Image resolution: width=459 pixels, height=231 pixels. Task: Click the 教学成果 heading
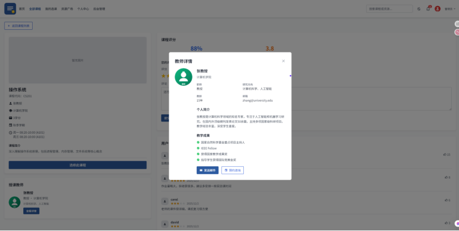pos(203,135)
